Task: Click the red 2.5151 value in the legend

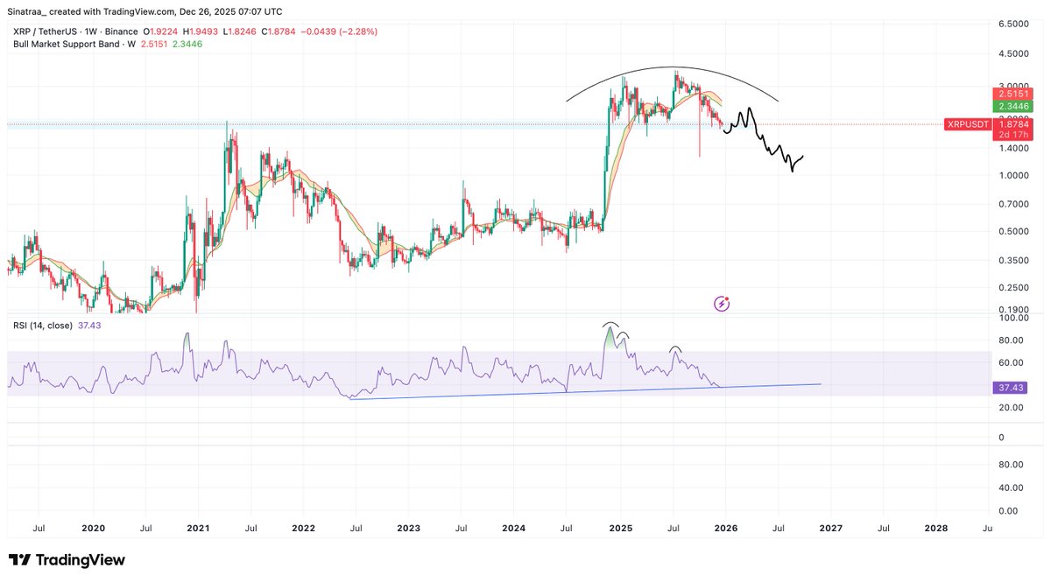Action: coord(155,44)
